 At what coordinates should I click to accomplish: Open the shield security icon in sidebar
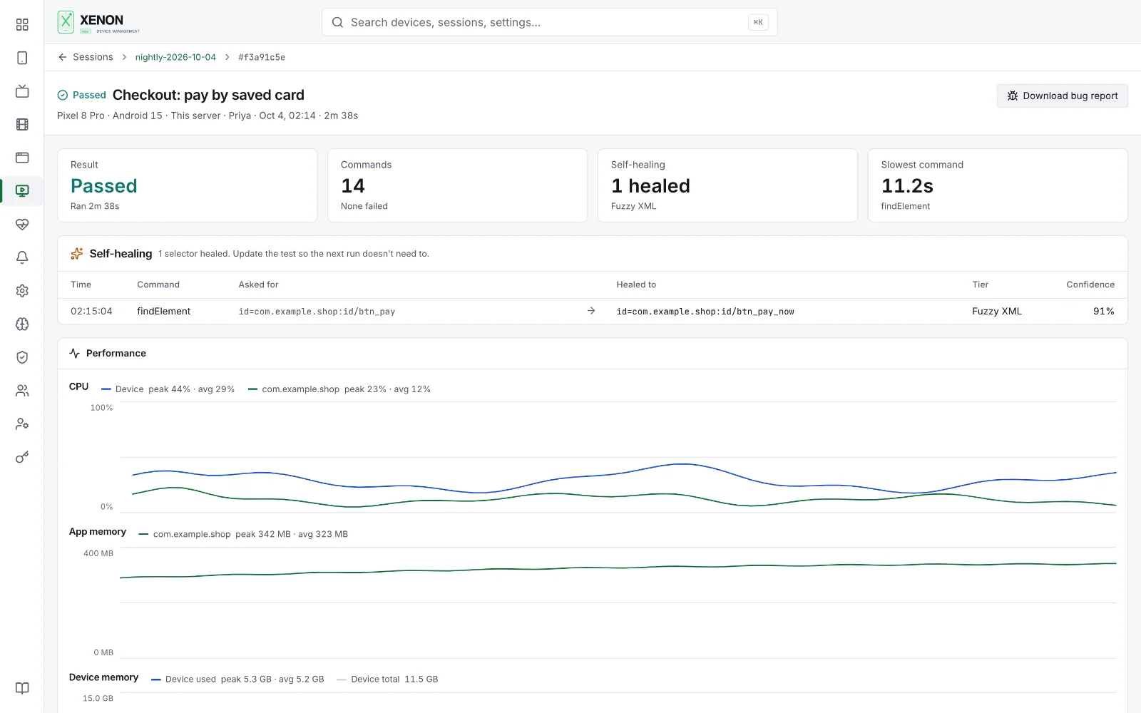[x=22, y=357]
